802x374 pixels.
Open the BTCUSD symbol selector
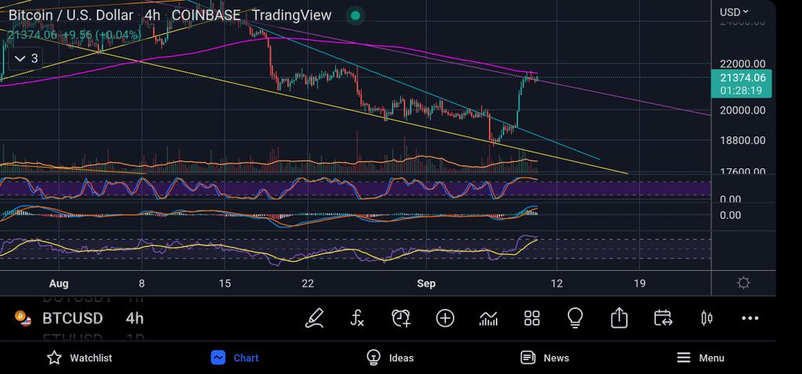pyautogui.click(x=72, y=318)
